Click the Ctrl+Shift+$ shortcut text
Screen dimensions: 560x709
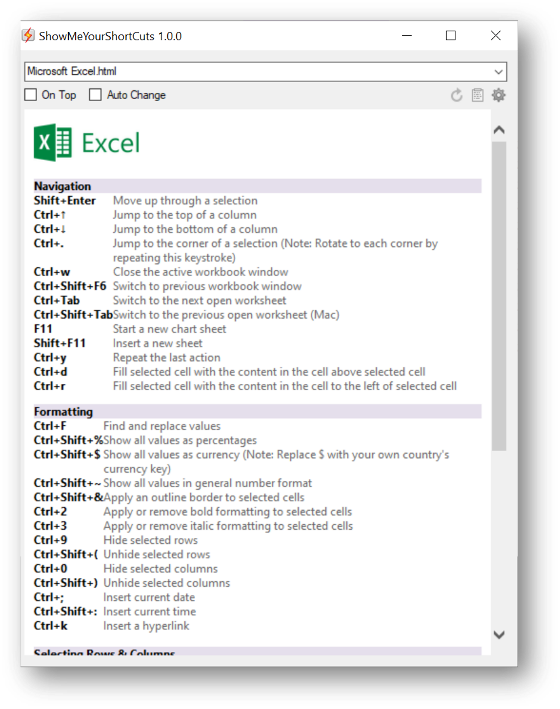coord(67,454)
